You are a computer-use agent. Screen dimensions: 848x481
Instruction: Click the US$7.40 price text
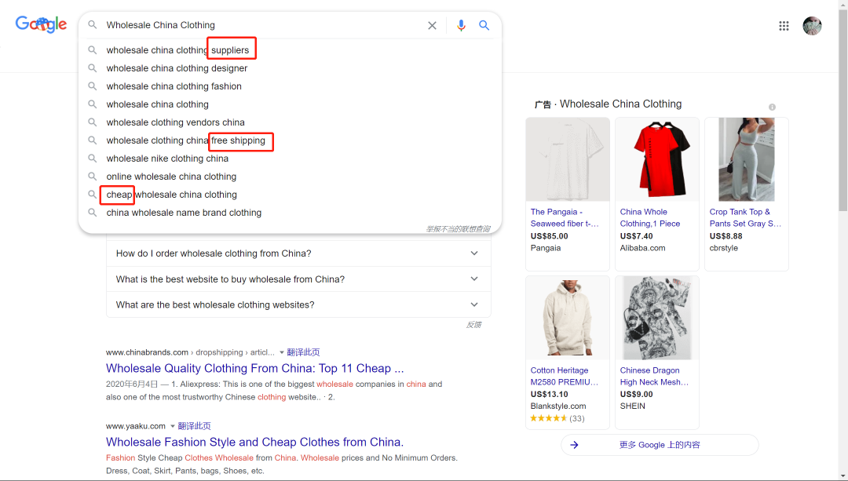(x=637, y=236)
